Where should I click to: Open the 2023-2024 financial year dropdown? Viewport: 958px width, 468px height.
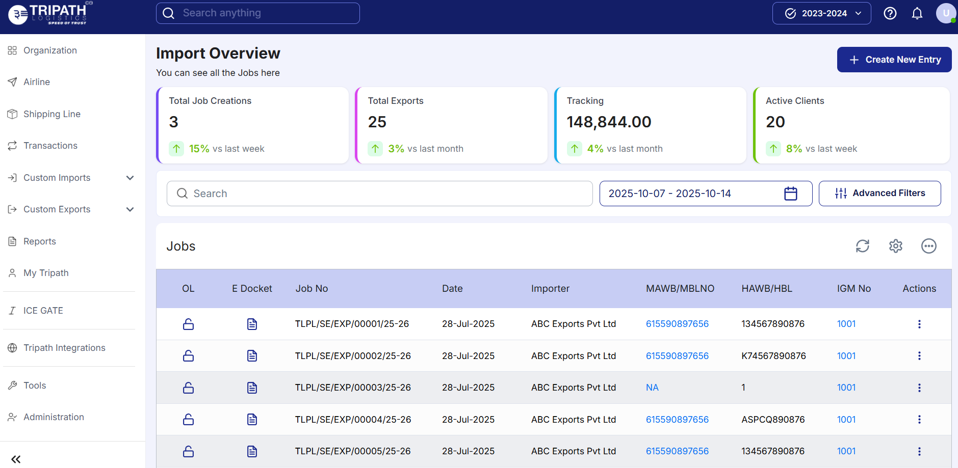pyautogui.click(x=821, y=13)
